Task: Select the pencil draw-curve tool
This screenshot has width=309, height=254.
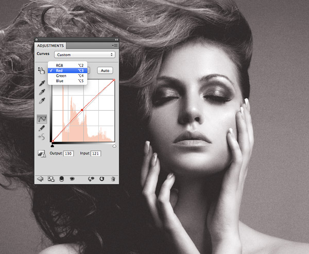Action: (x=42, y=128)
